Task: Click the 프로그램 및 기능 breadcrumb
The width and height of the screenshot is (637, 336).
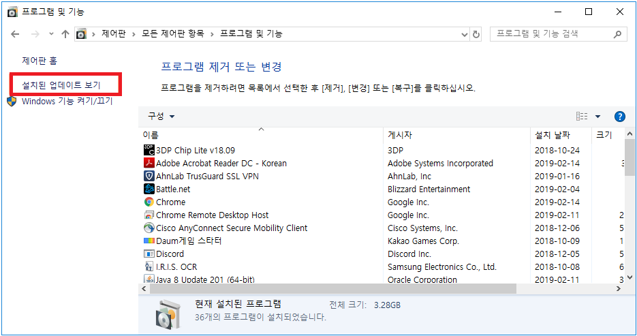Action: tap(251, 33)
